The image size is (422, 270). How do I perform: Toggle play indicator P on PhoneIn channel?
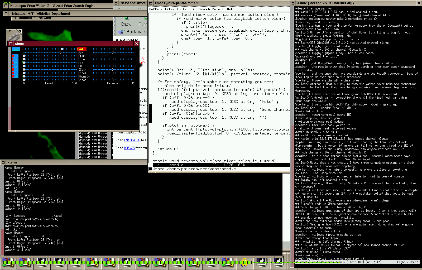point(22,76)
